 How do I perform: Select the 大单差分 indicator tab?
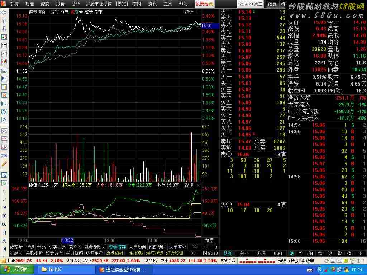pyautogui.click(x=177, y=247)
